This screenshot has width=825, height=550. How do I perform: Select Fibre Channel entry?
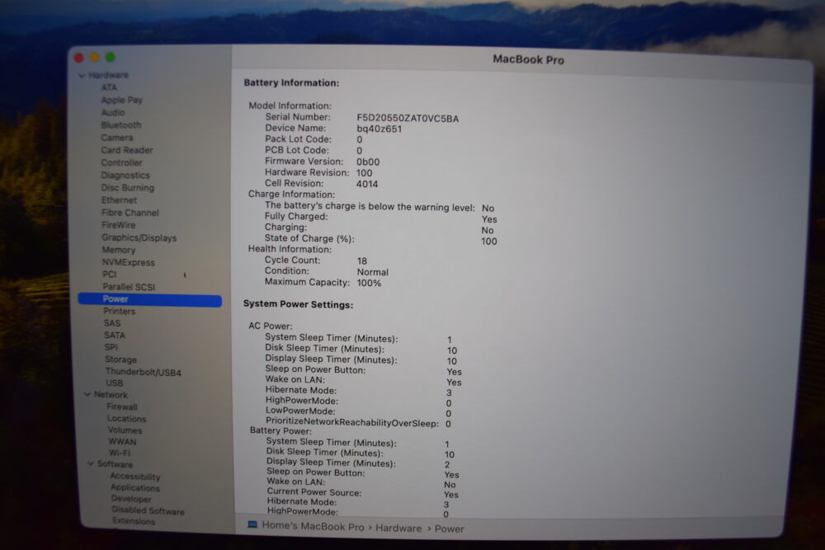[130, 213]
